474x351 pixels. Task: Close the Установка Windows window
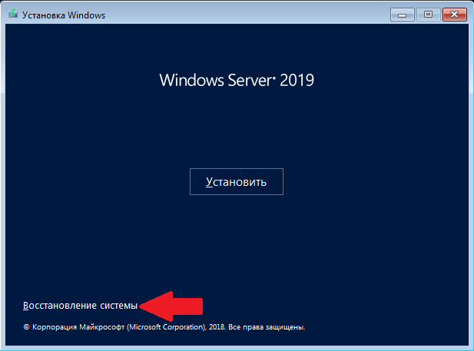[x=454, y=15]
